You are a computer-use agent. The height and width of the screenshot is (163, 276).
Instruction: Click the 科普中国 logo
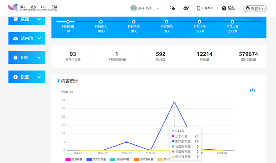pyautogui.click(x=32, y=8)
